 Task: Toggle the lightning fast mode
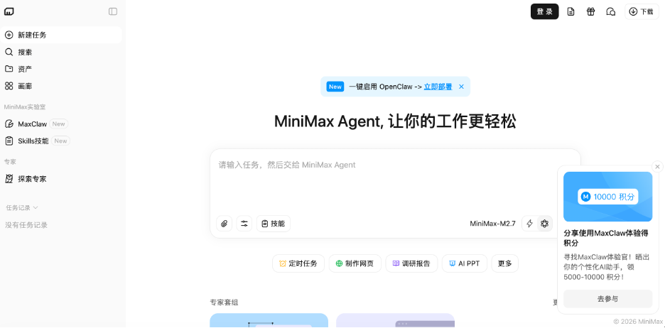point(530,224)
